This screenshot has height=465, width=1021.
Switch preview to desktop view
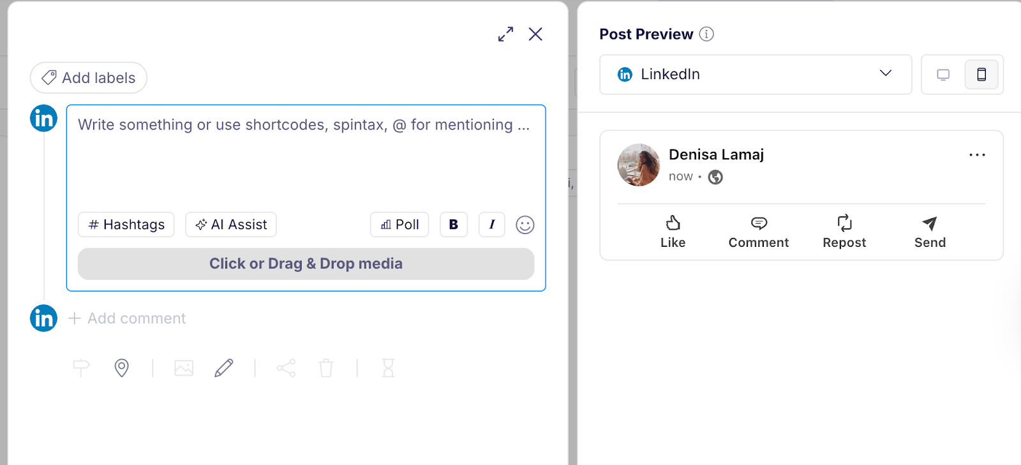943,75
